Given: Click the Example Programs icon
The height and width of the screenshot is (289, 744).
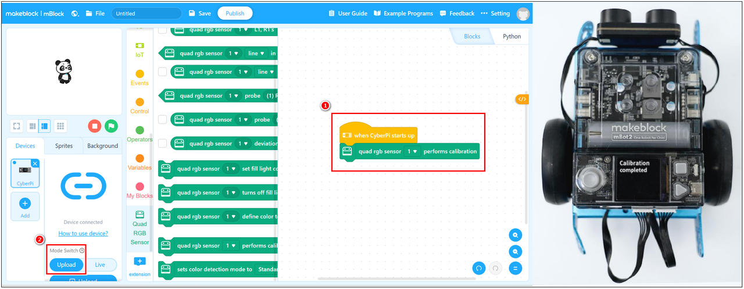Looking at the screenshot, I should 377,13.
